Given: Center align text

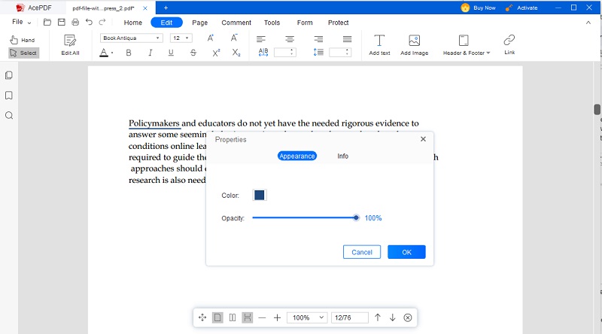Looking at the screenshot, I should (x=290, y=39).
